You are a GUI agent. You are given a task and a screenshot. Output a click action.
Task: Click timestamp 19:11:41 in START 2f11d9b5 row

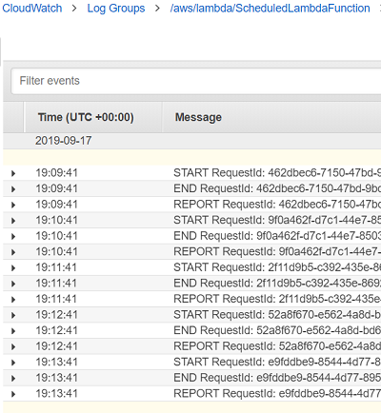56,267
